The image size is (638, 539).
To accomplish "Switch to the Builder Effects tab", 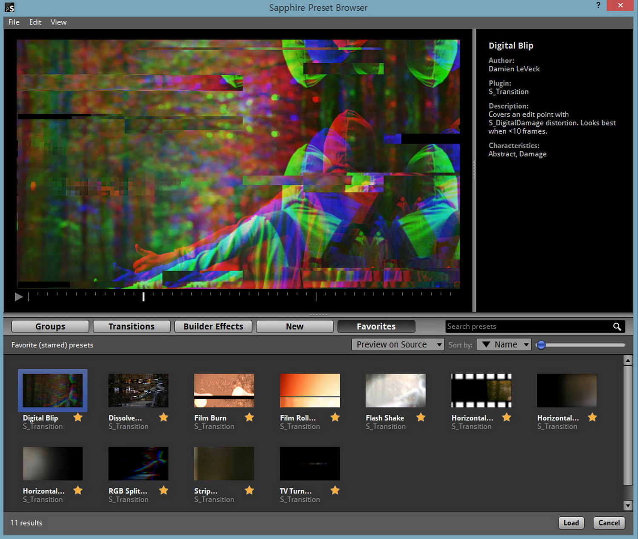I will [x=213, y=326].
